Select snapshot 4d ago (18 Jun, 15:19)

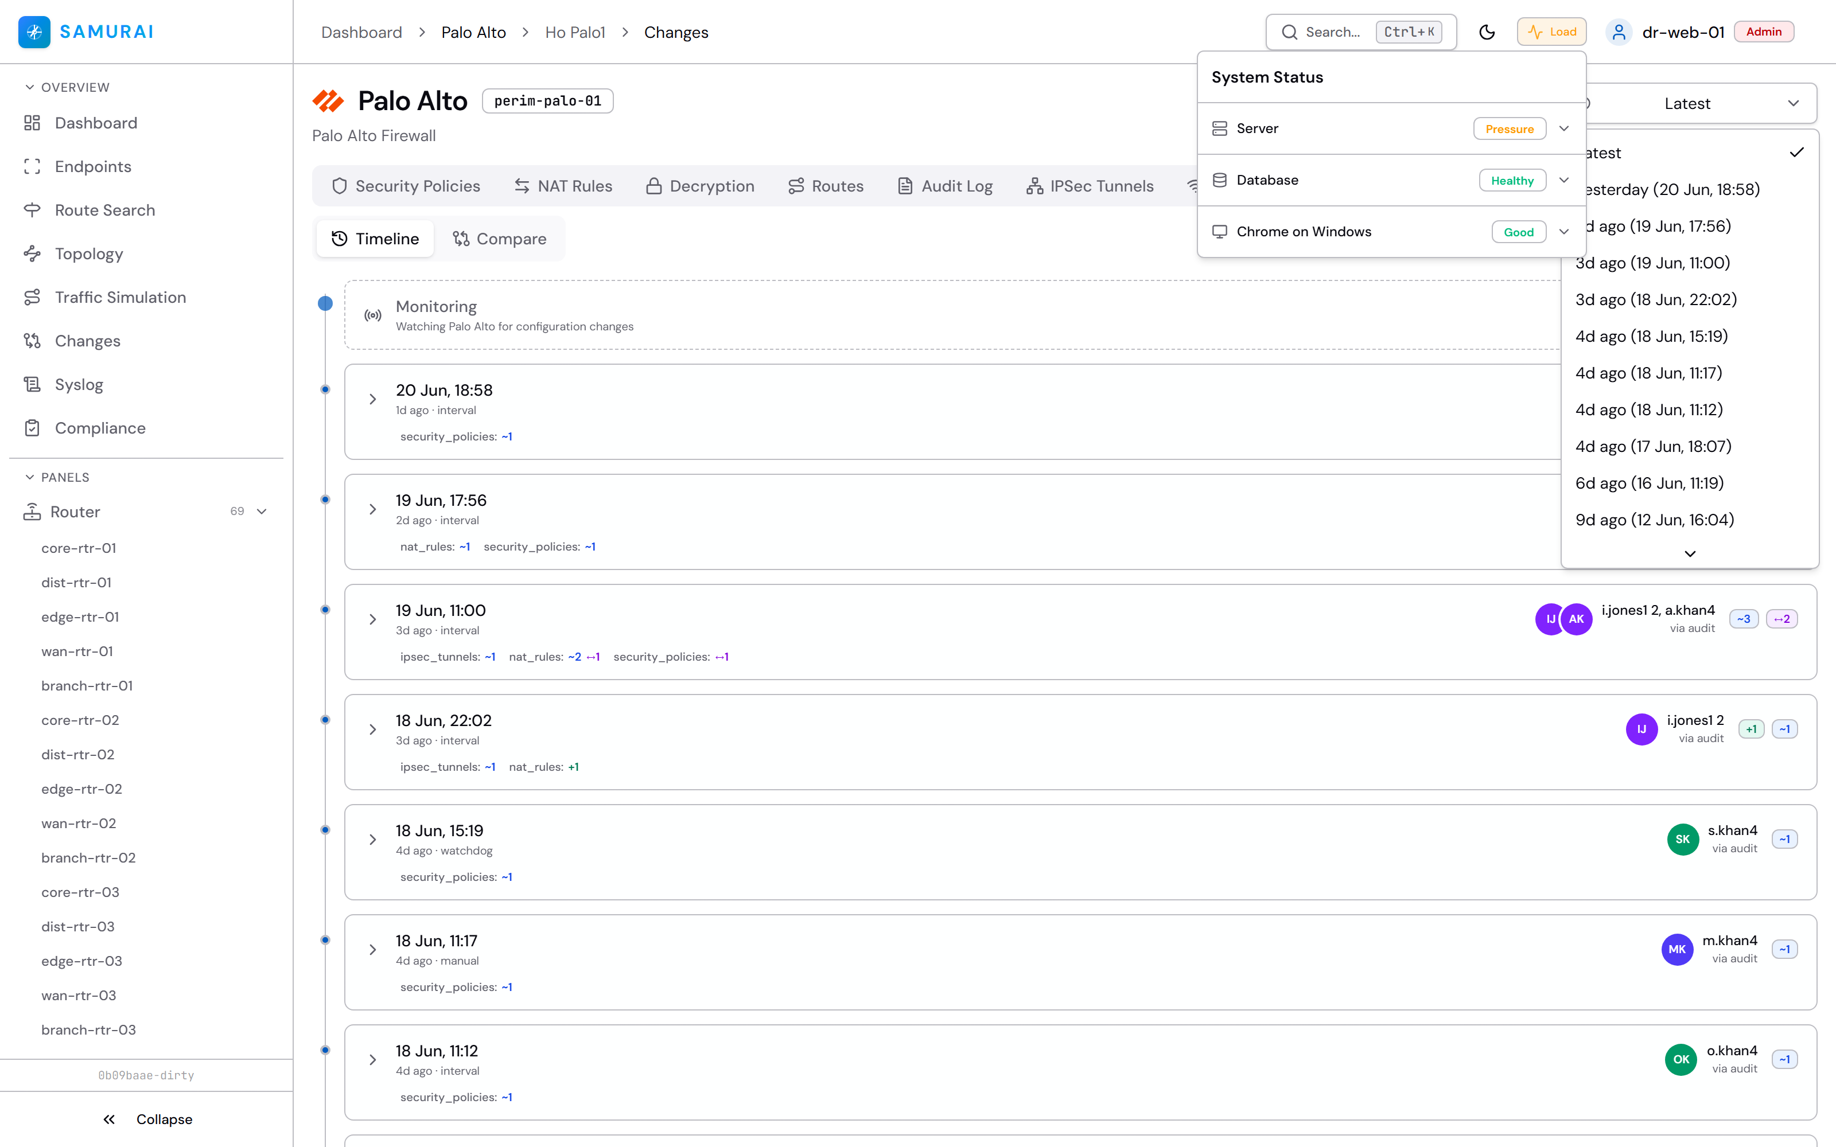(1690, 337)
